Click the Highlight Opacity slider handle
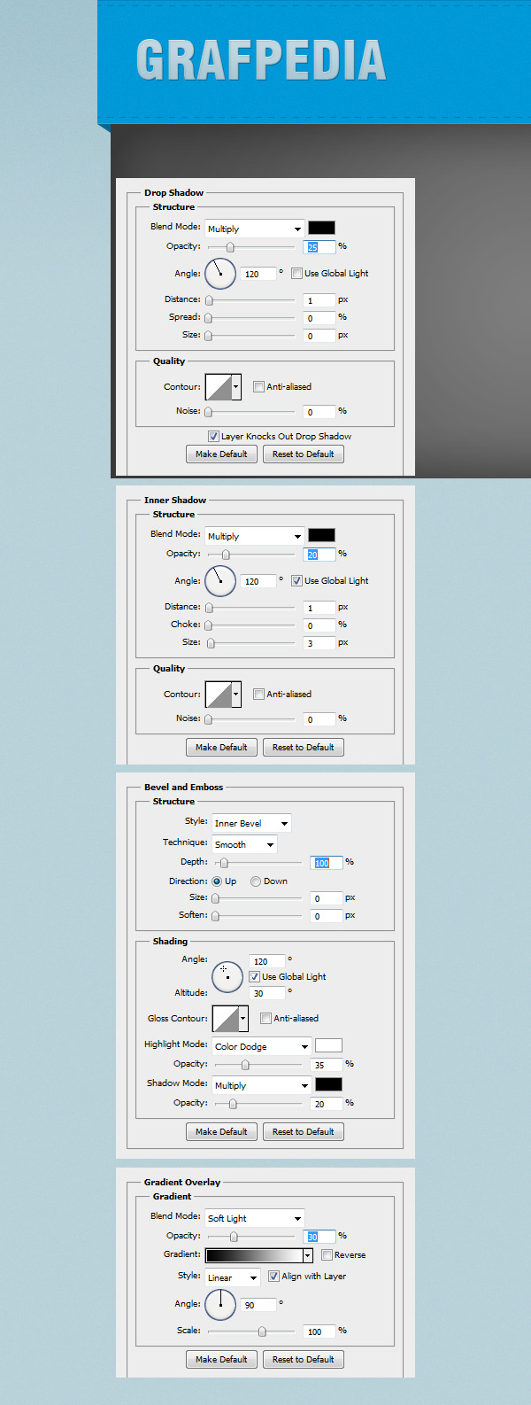The height and width of the screenshot is (1405, 531). click(245, 1065)
